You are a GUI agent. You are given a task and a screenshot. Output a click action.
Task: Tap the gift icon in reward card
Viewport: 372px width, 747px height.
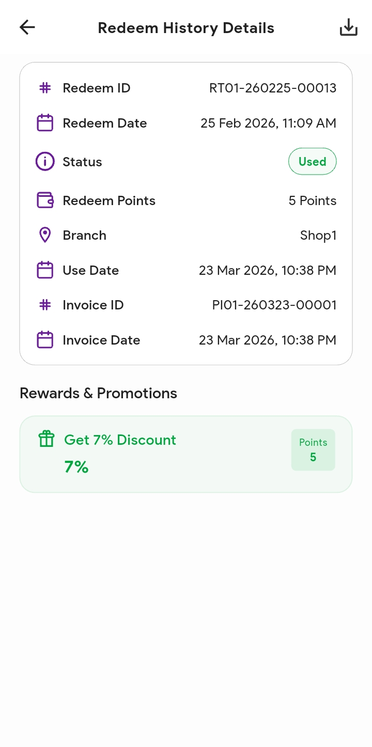[47, 439]
